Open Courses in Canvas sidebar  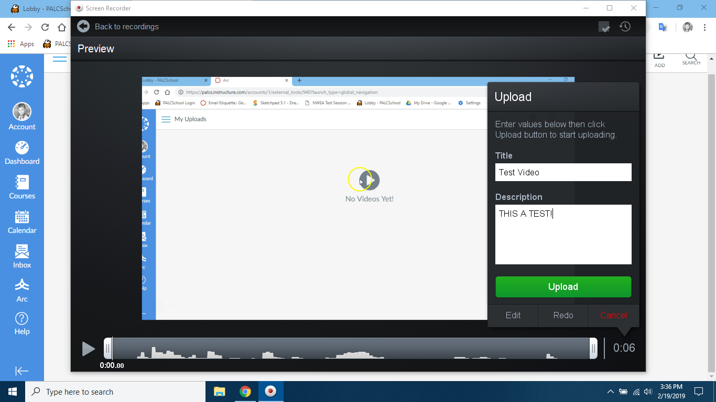pos(22,187)
